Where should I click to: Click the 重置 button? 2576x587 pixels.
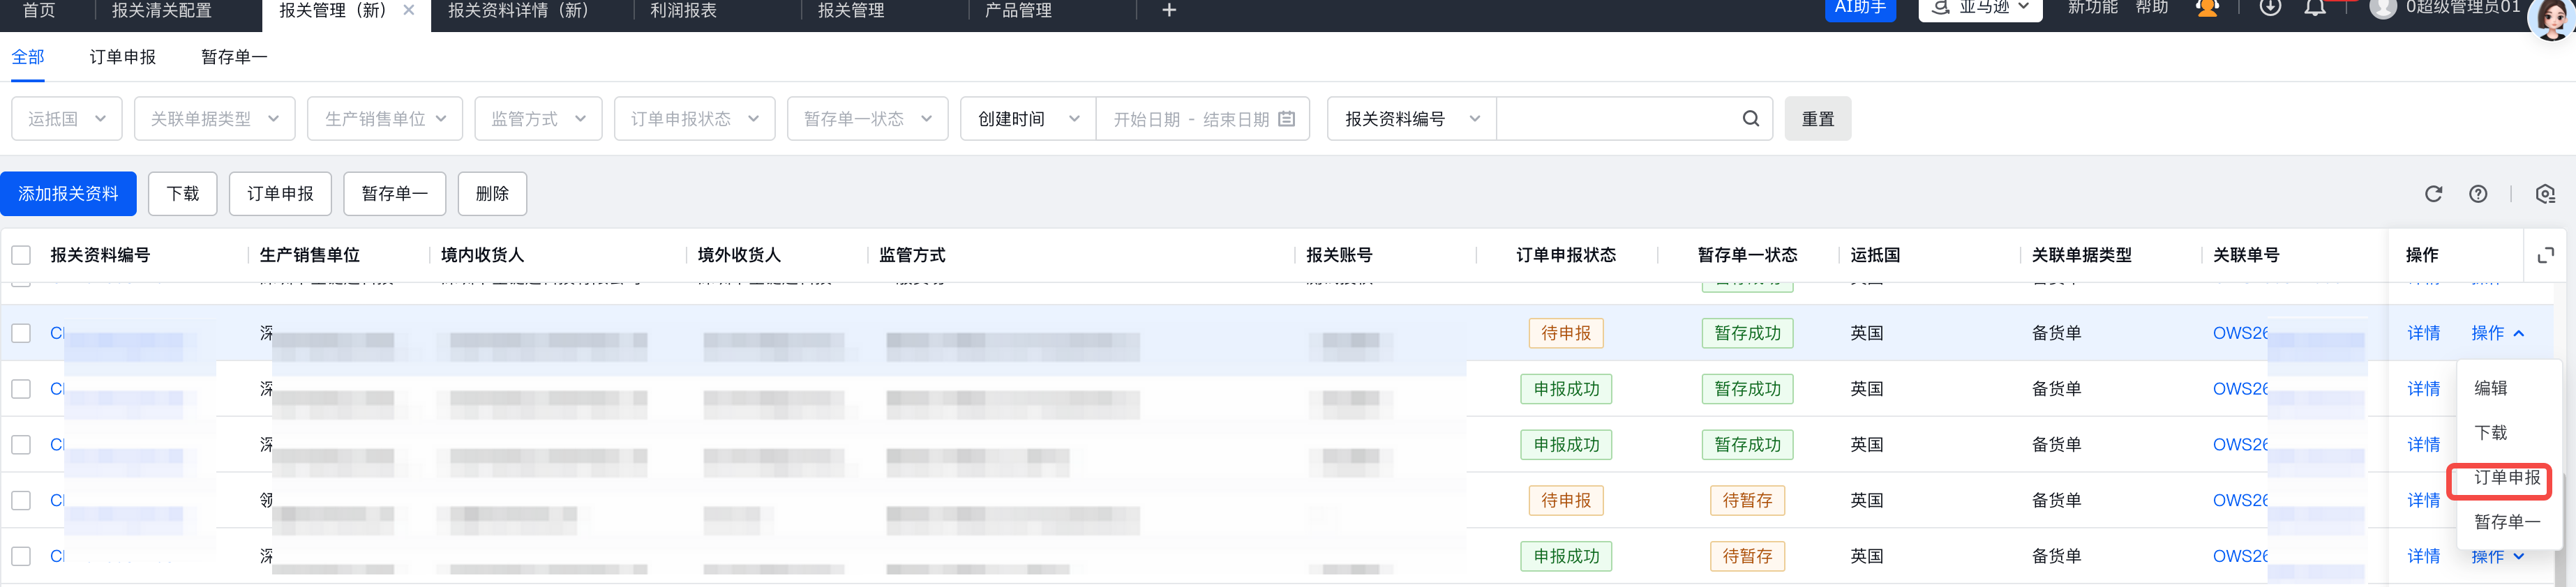click(1817, 119)
